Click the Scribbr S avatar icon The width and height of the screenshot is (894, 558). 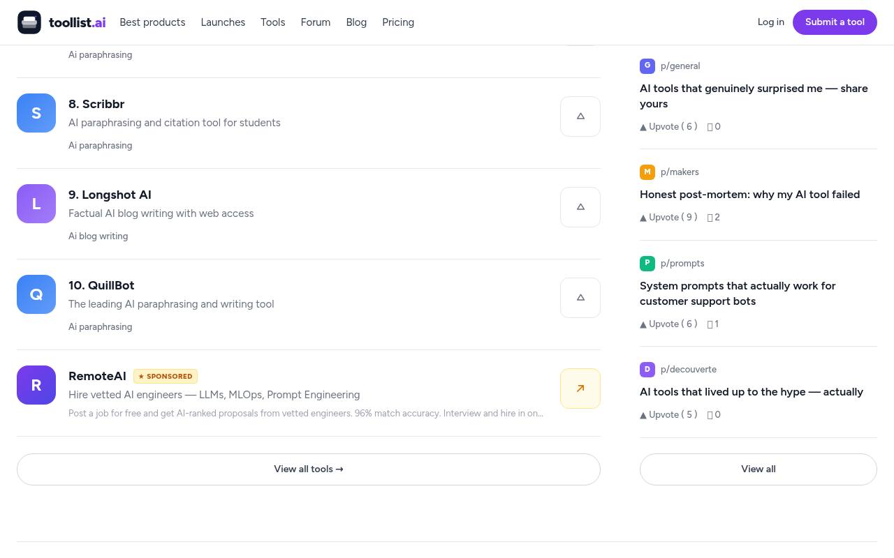coord(36,113)
